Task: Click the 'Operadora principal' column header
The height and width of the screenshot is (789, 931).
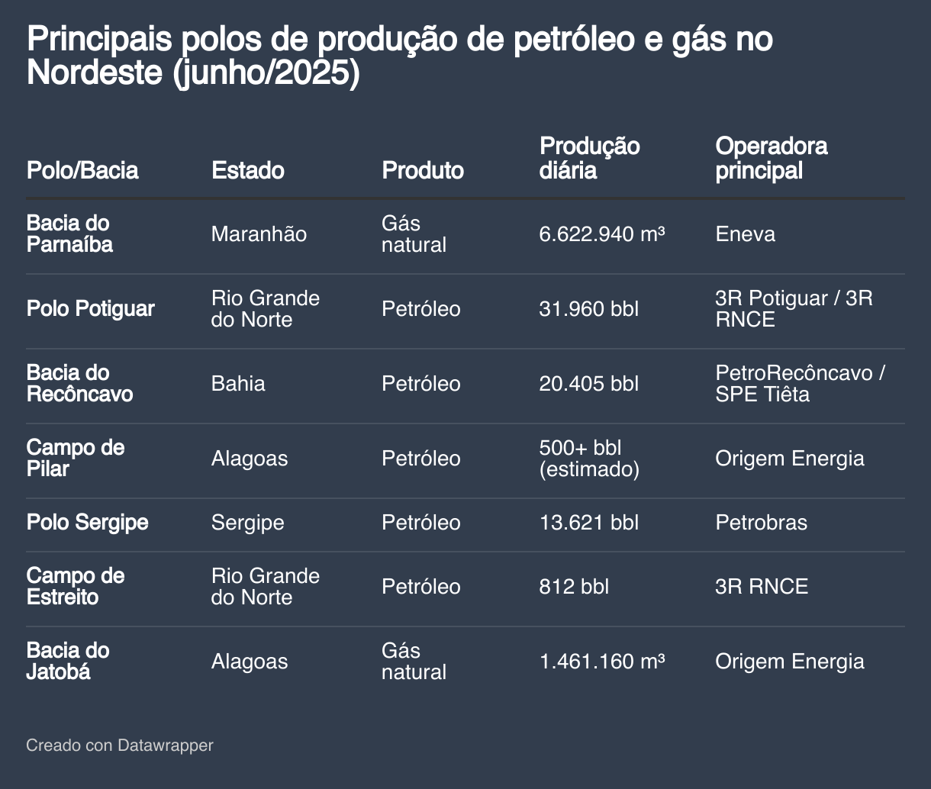Action: point(771,158)
